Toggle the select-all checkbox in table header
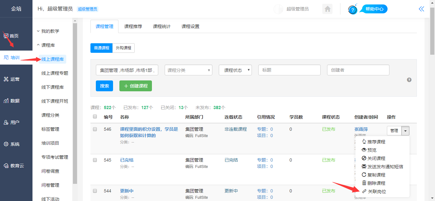The height and width of the screenshot is (201, 435). click(x=95, y=117)
